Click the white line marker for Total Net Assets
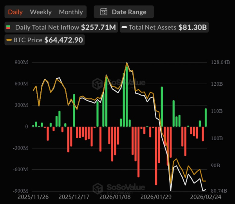 point(124,28)
